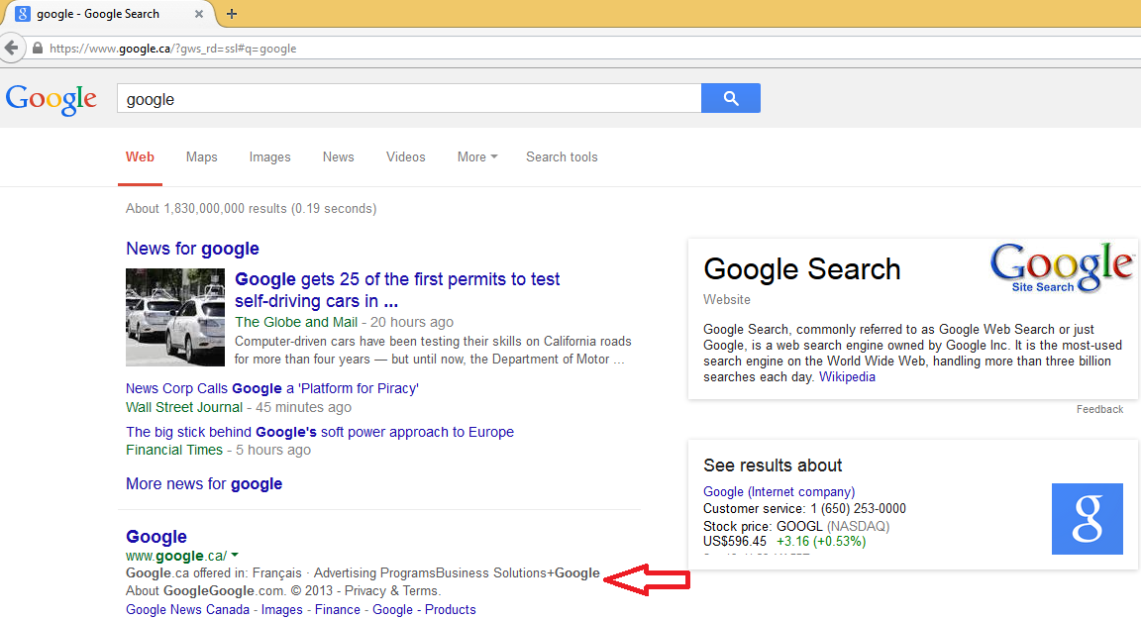The image size is (1142, 621).
Task: Expand the More dropdown menu
Action: 477,157
